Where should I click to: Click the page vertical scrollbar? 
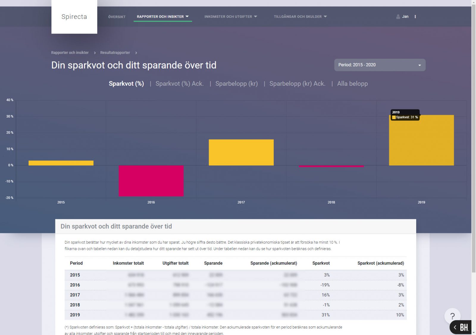pyautogui.click(x=474, y=149)
